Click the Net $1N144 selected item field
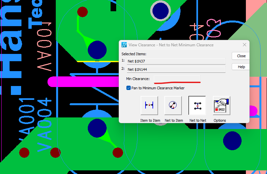 pyautogui.click(x=176, y=69)
